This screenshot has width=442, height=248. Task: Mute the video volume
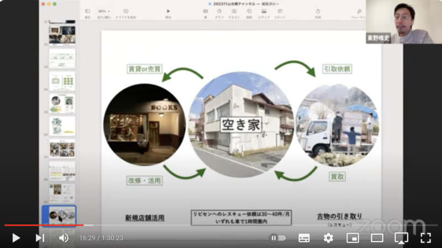[x=64, y=238]
